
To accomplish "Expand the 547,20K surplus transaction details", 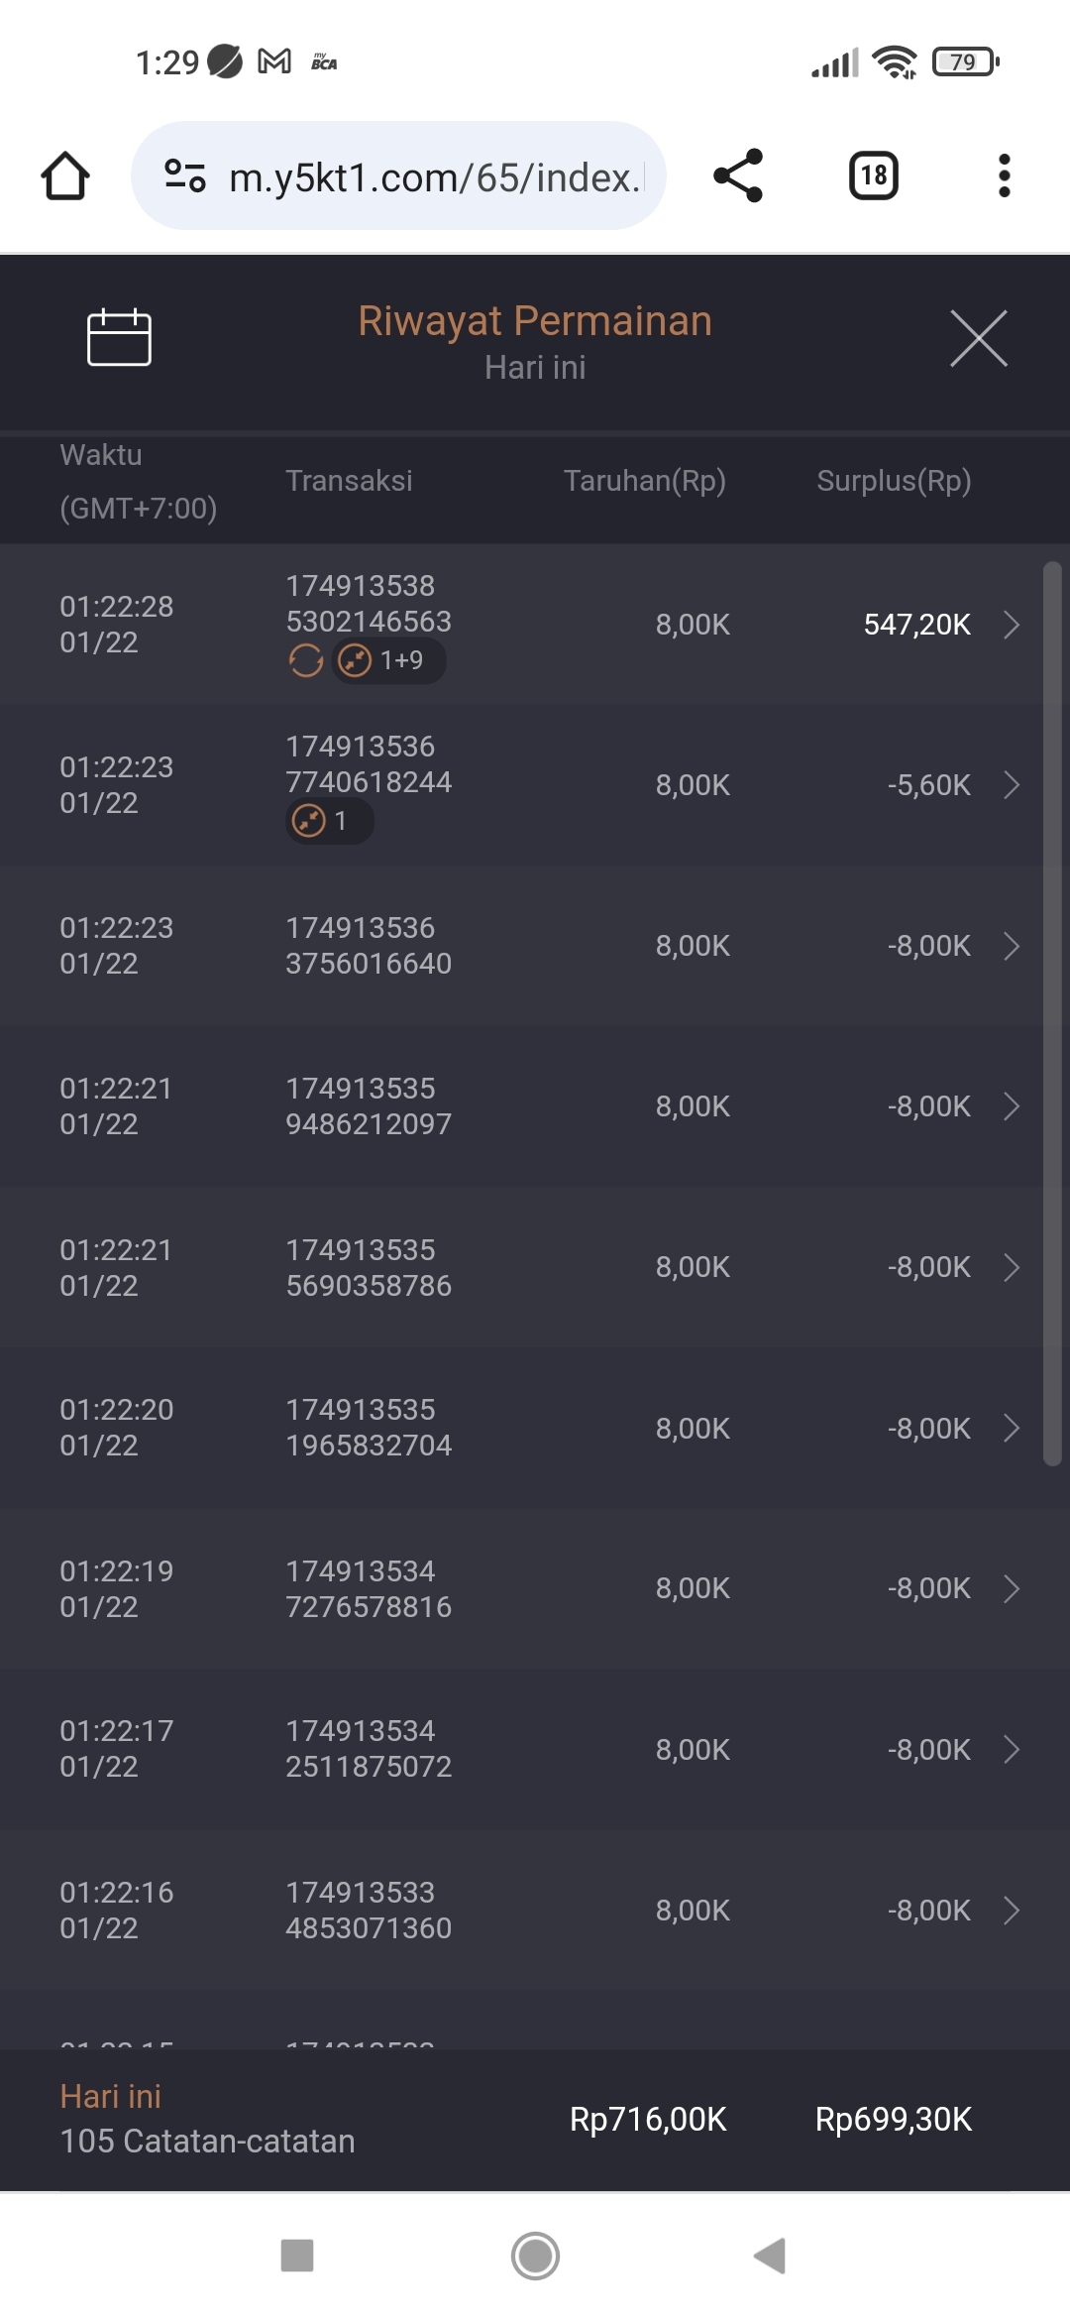I will 1011,625.
